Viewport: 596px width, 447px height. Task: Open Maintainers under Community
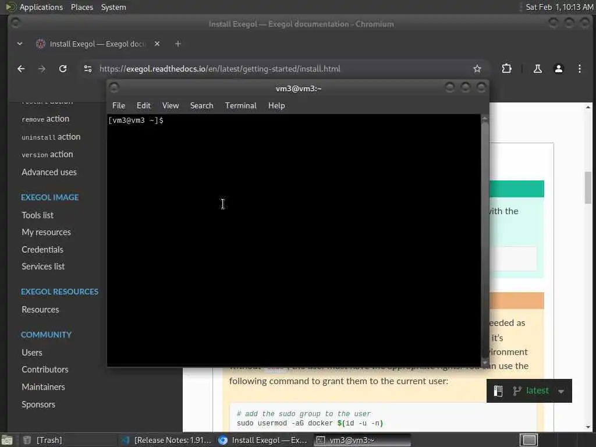coord(43,387)
